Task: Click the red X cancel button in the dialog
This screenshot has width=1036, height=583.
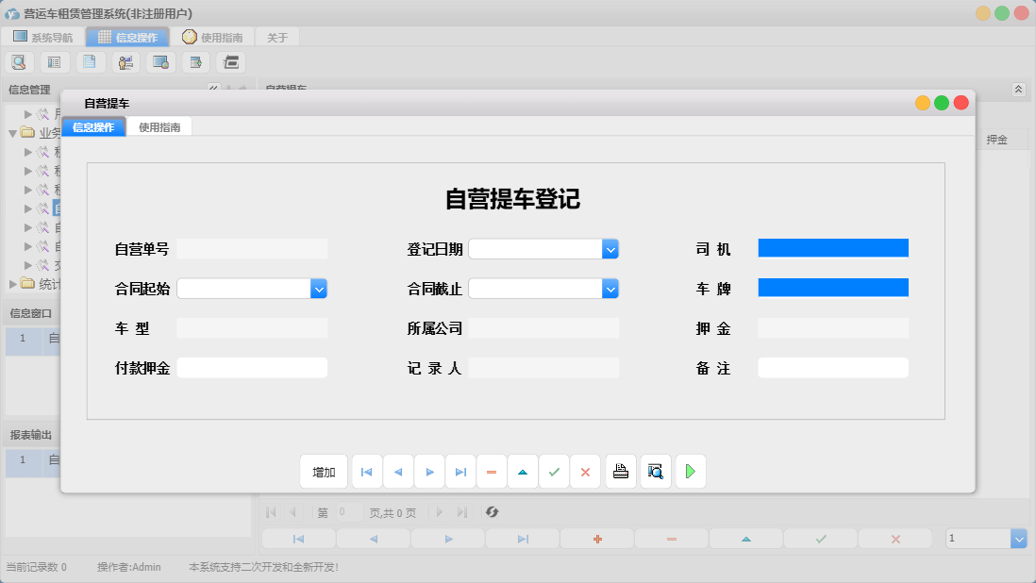Action: tap(585, 471)
